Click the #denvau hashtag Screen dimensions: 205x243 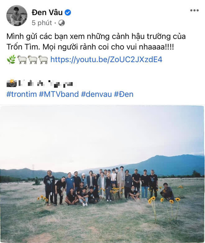pos(96,94)
